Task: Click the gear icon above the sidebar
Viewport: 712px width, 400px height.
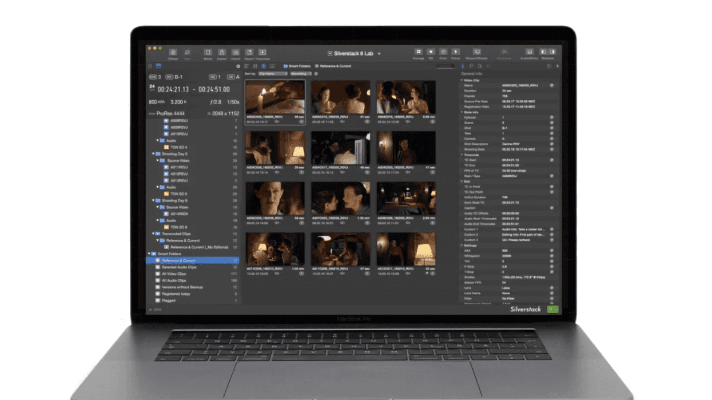Action: [238, 66]
